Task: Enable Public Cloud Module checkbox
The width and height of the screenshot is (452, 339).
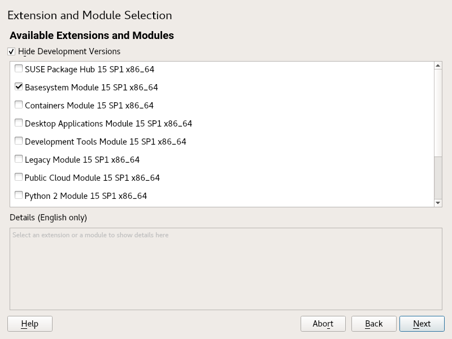Action: click(x=19, y=178)
